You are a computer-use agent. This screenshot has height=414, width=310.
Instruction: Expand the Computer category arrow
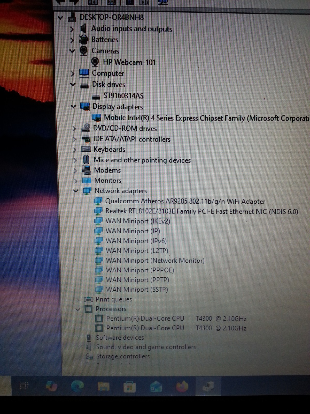tap(73, 74)
